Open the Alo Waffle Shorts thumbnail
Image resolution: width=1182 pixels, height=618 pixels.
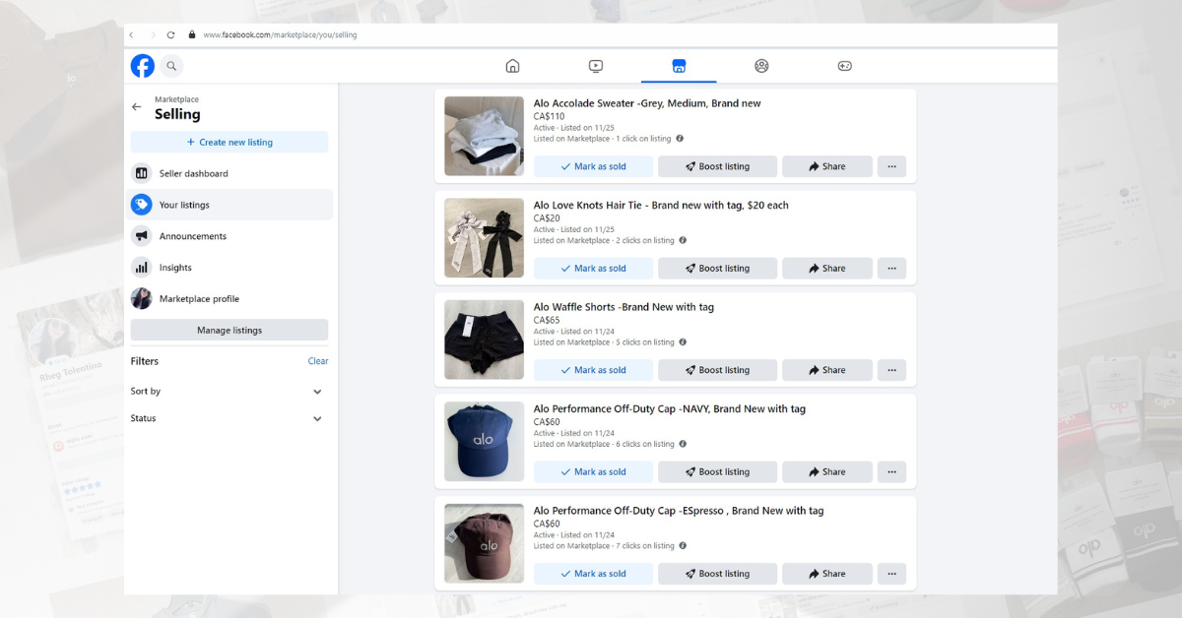coord(484,340)
